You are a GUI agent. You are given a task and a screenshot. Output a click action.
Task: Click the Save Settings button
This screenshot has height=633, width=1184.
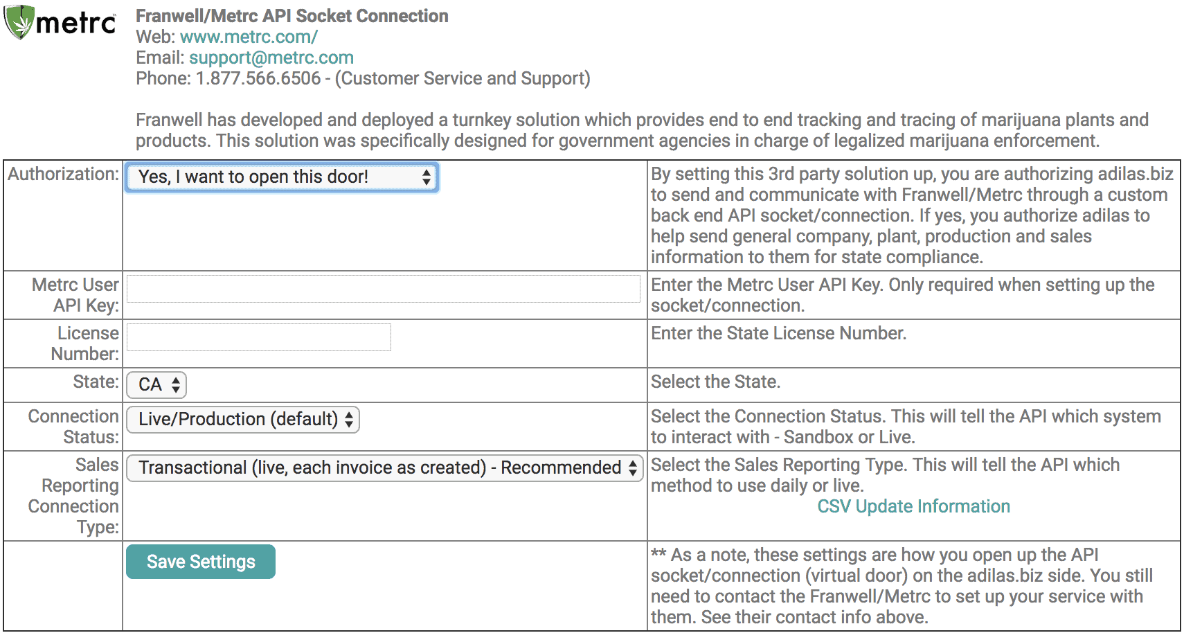click(201, 562)
